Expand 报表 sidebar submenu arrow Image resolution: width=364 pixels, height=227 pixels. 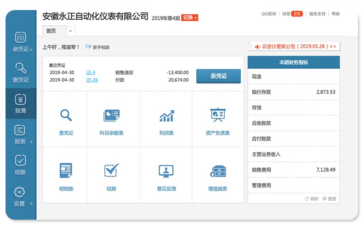(x=31, y=142)
